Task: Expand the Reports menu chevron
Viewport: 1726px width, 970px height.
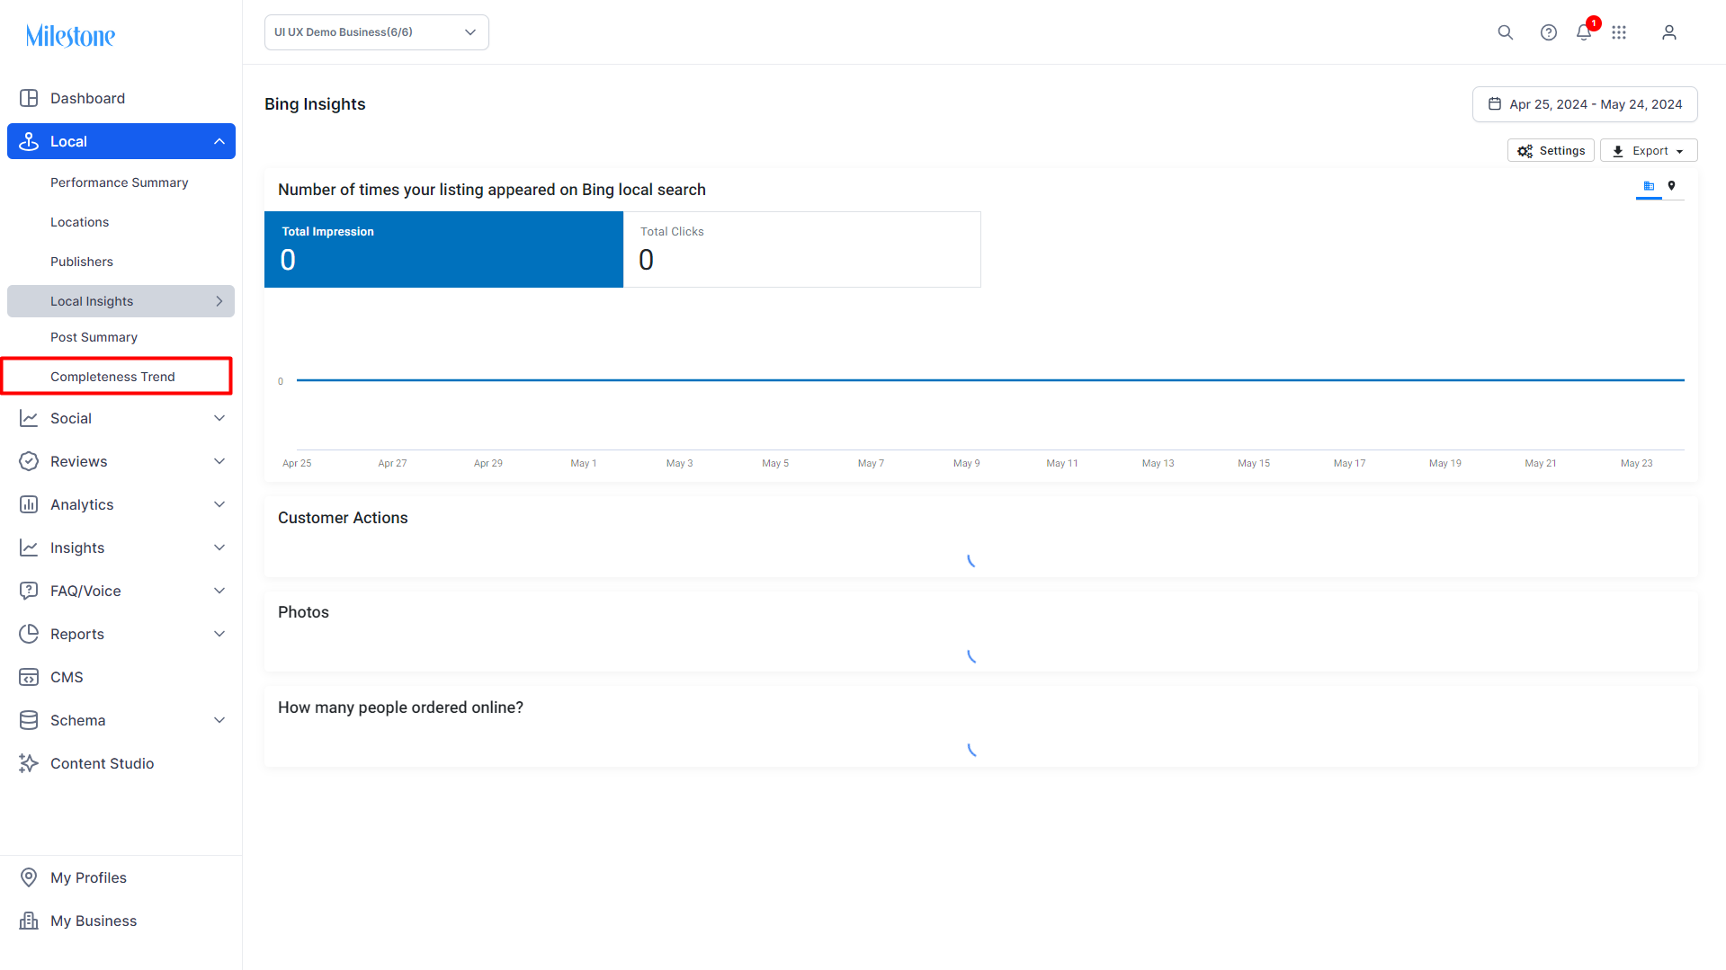Action: [219, 634]
